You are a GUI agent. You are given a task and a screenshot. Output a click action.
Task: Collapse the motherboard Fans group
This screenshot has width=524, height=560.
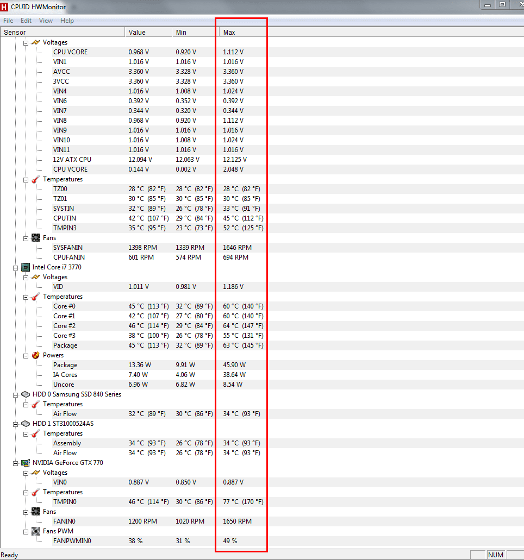[x=26, y=238]
